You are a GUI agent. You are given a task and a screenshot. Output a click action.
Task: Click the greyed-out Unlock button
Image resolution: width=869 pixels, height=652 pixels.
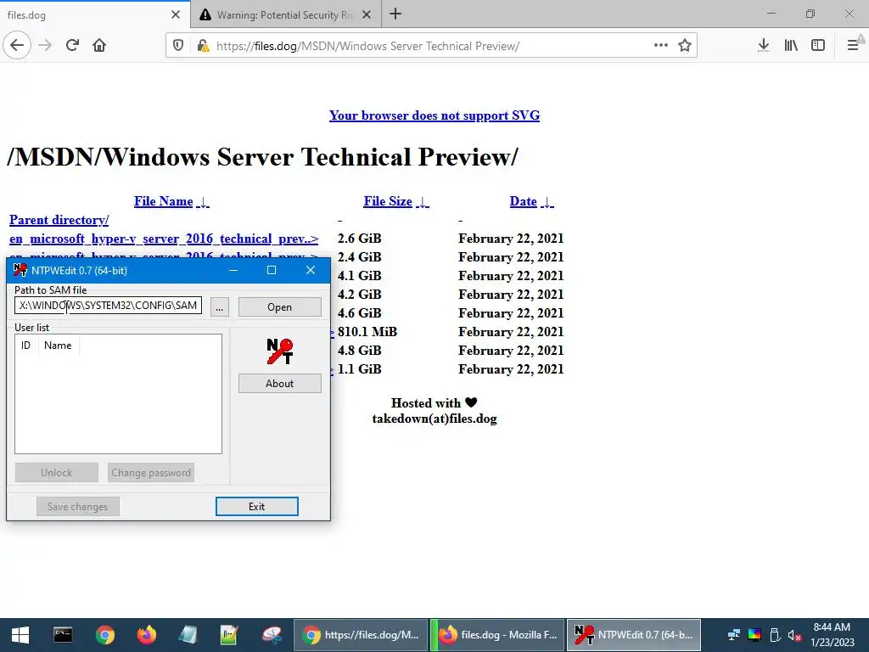[57, 472]
